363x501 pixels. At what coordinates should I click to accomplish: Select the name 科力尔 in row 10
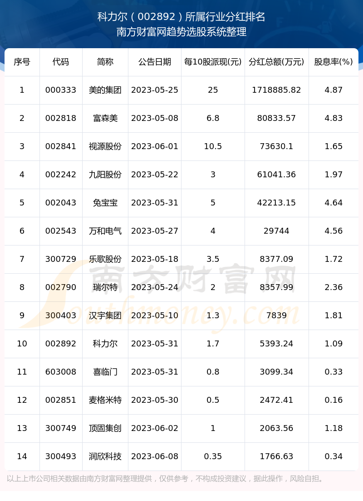coord(105,344)
